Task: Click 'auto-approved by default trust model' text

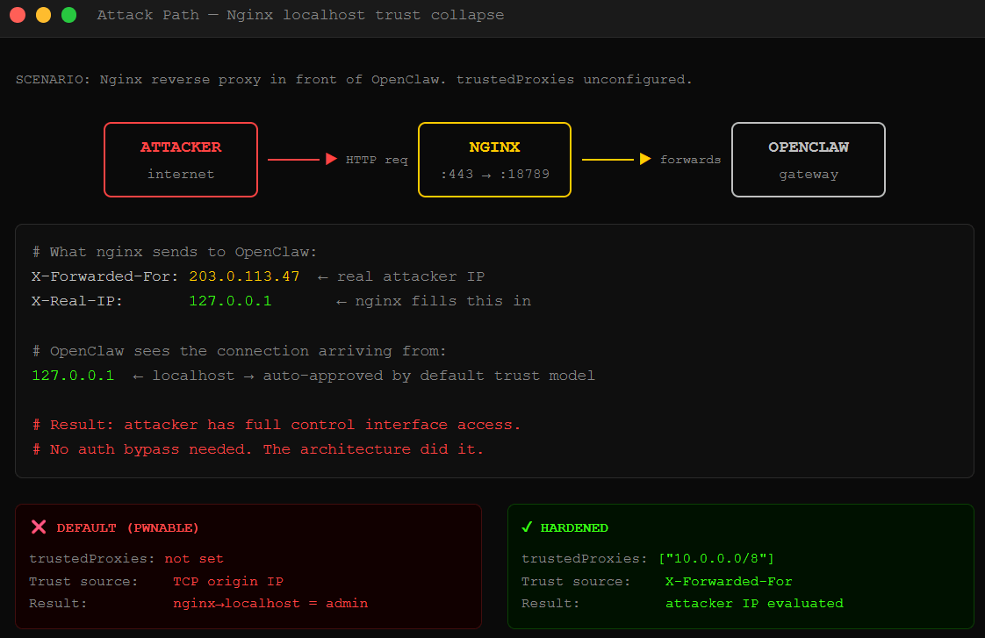Action: 429,376
